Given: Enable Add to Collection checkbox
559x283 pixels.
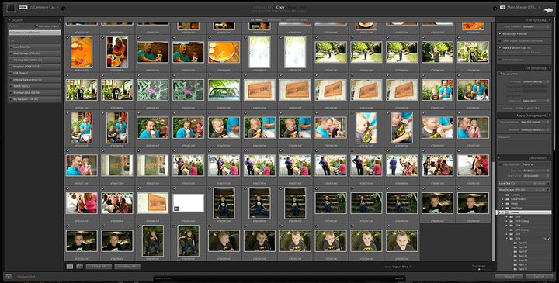Looking at the screenshot, I should tap(500, 60).
